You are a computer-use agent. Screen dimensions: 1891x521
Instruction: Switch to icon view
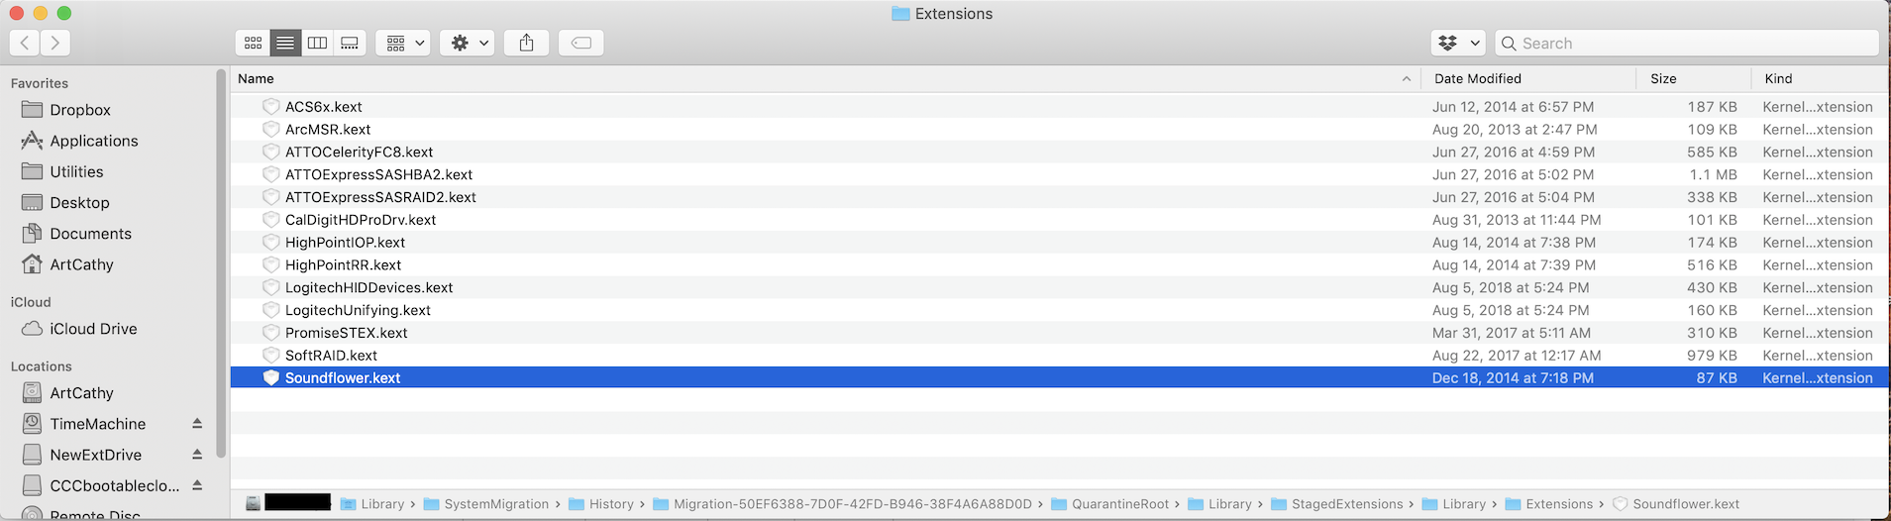(254, 43)
